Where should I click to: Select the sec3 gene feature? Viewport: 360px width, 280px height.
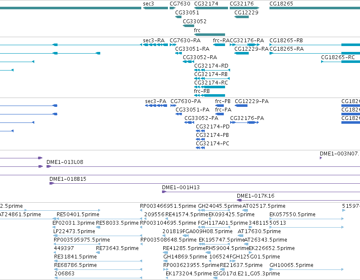pos(155,8)
